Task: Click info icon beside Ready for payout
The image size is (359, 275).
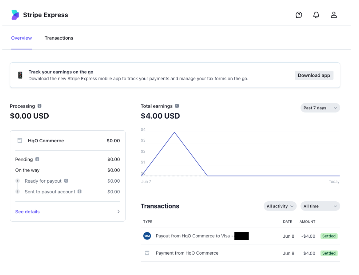Action: (x=66, y=181)
